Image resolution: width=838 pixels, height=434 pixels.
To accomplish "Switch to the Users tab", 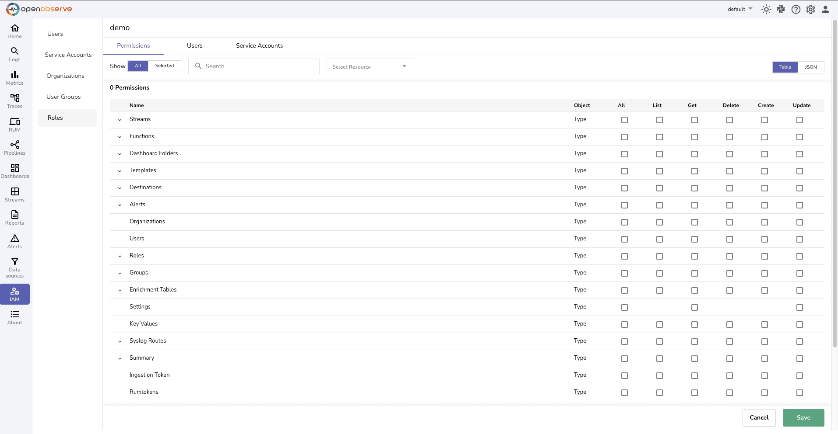I will click(194, 45).
